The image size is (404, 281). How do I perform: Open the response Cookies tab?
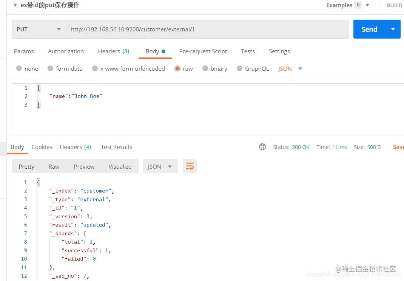pos(42,147)
